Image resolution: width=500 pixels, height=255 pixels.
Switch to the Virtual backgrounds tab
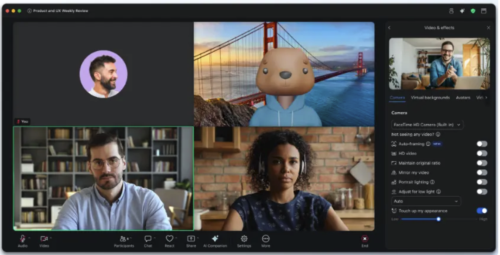430,98
